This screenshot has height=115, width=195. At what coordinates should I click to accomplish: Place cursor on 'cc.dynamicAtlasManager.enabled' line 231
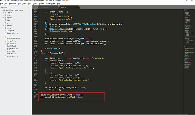point(58,97)
